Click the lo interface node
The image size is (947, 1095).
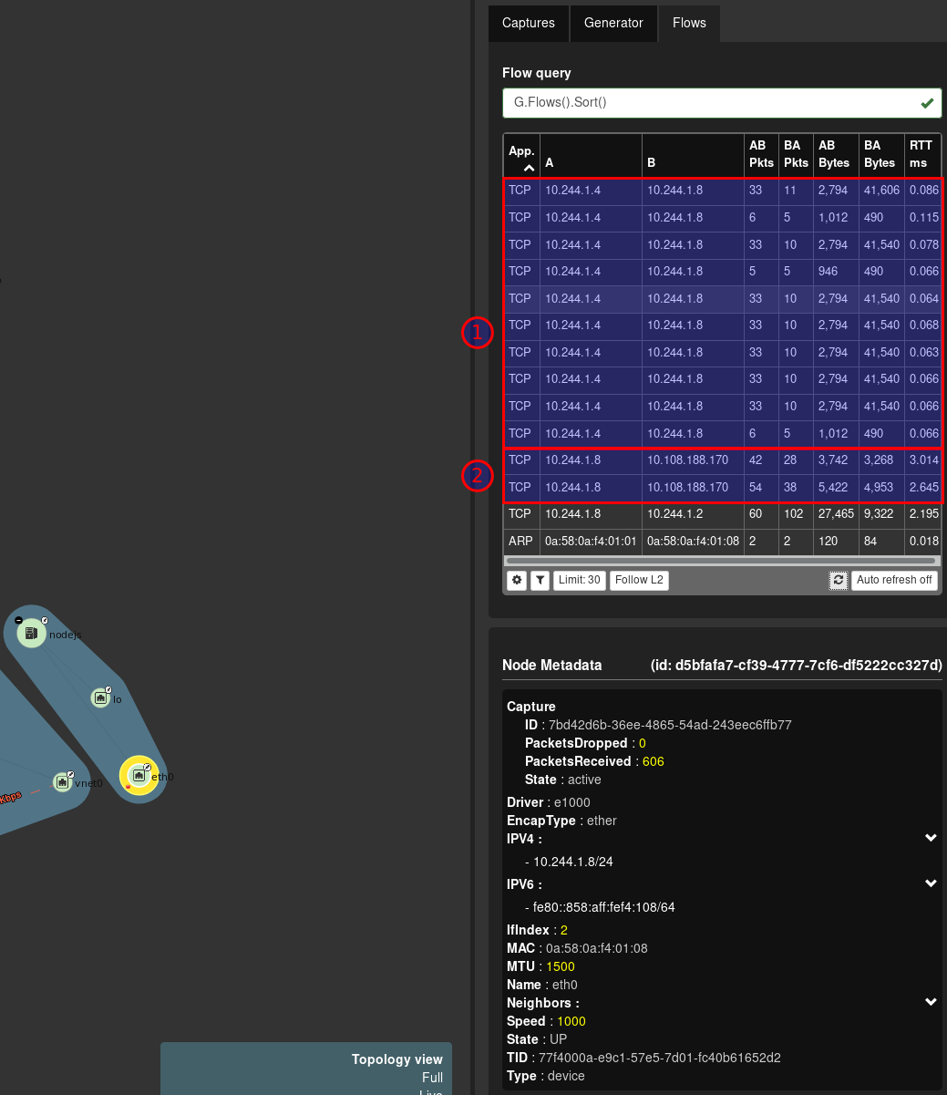pyautogui.click(x=100, y=698)
